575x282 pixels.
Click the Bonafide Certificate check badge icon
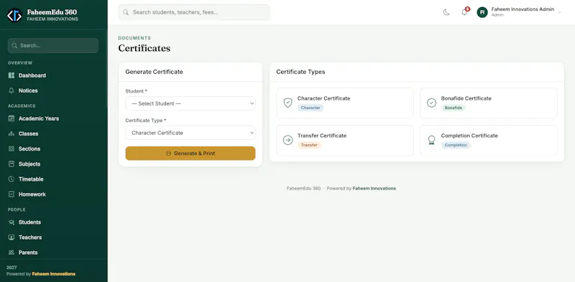[432, 103]
